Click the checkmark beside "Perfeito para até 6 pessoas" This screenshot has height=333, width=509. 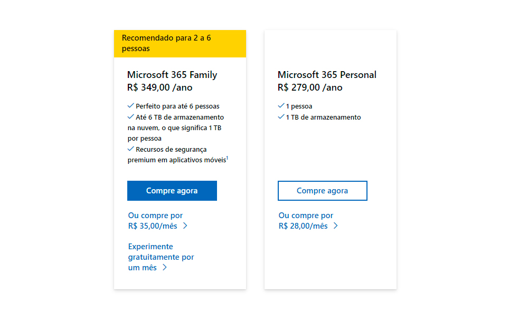pos(130,105)
